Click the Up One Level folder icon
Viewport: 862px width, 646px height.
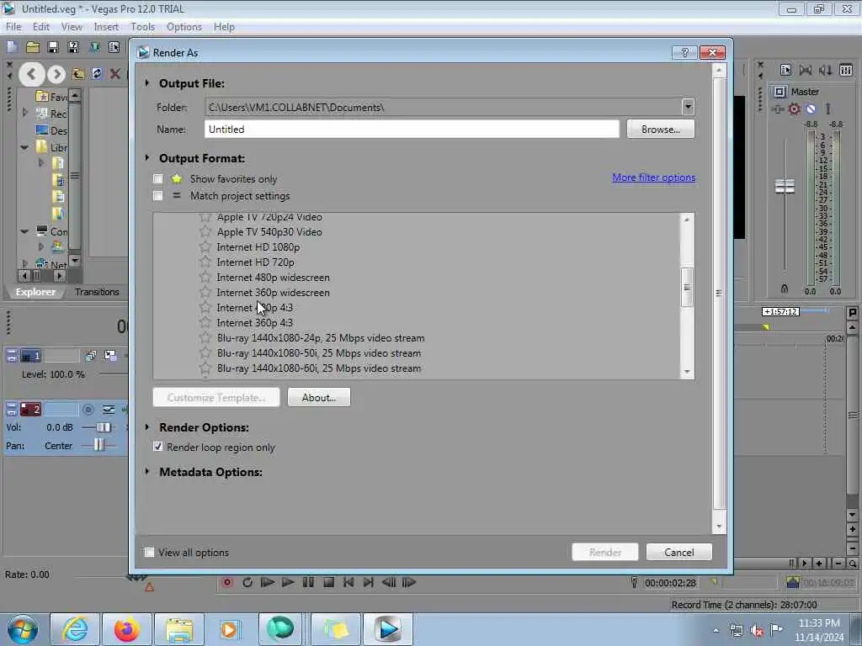(78, 74)
